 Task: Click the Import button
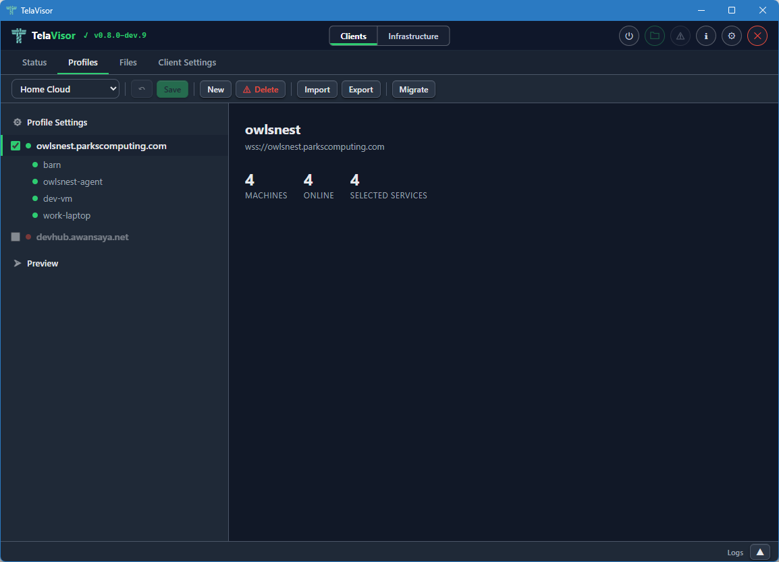click(317, 88)
